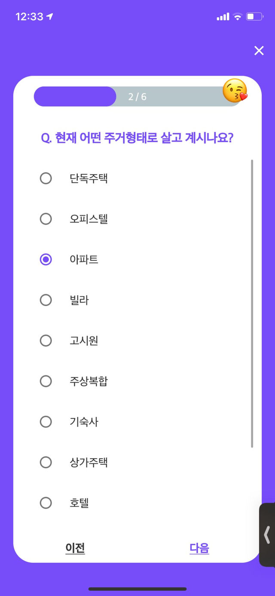275x596 pixels.
Task: Choose the 빌라 radio option
Action: pos(46,300)
